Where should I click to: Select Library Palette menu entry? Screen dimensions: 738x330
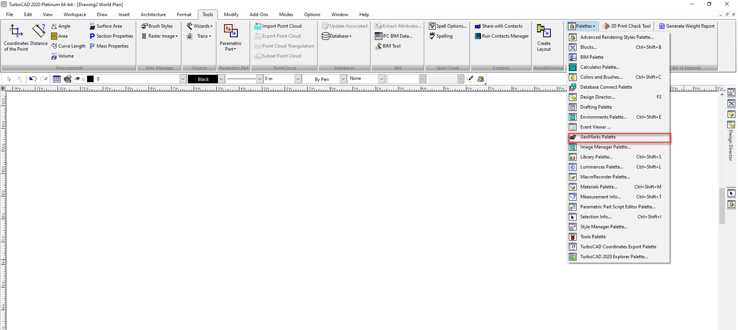pyautogui.click(x=619, y=157)
